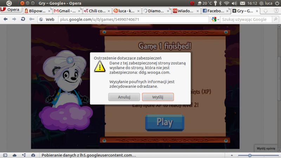281x158 pixels.
Task: Click the Web globe security badge
Action: (47, 19)
